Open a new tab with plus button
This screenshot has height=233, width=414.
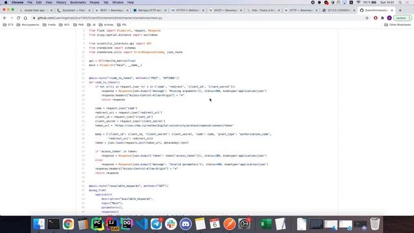400,10
